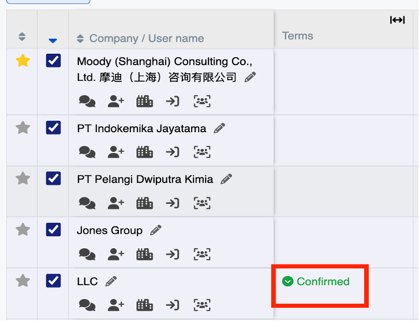Open group members icon for LLC

click(202, 305)
